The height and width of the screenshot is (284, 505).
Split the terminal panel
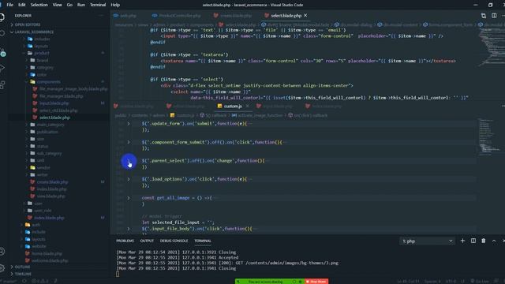coord(473,241)
